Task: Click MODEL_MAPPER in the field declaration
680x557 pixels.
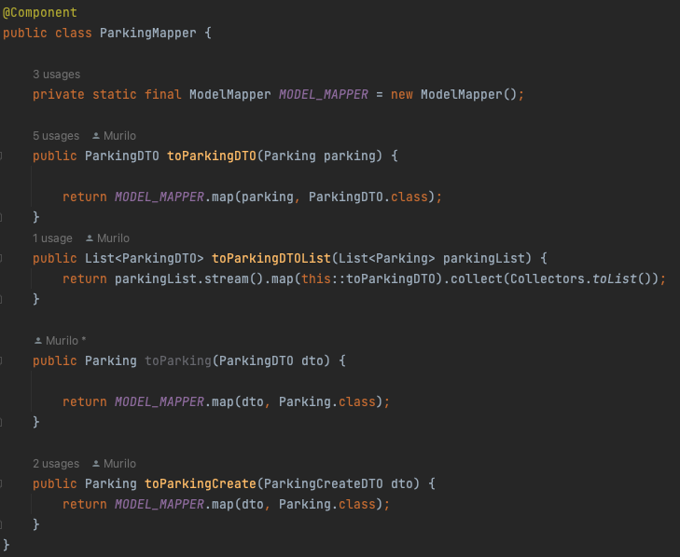Action: click(x=324, y=94)
